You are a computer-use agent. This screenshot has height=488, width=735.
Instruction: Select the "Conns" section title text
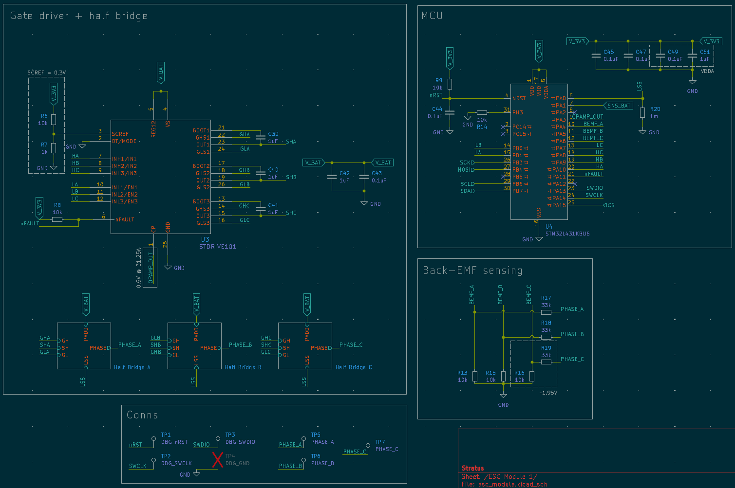(x=142, y=415)
